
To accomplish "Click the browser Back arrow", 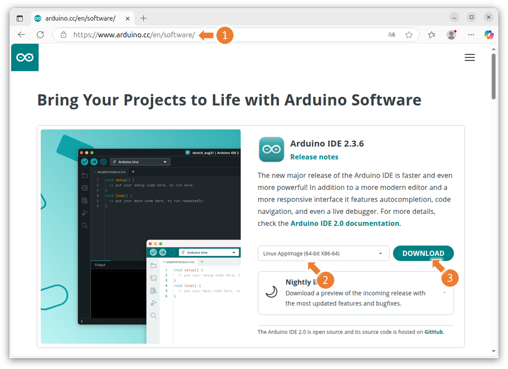I will click(x=21, y=35).
